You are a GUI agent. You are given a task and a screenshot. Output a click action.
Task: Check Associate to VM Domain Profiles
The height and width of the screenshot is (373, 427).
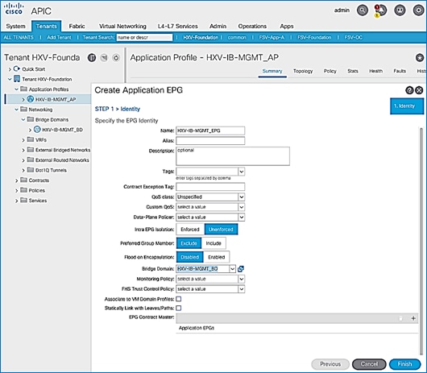[x=179, y=299]
